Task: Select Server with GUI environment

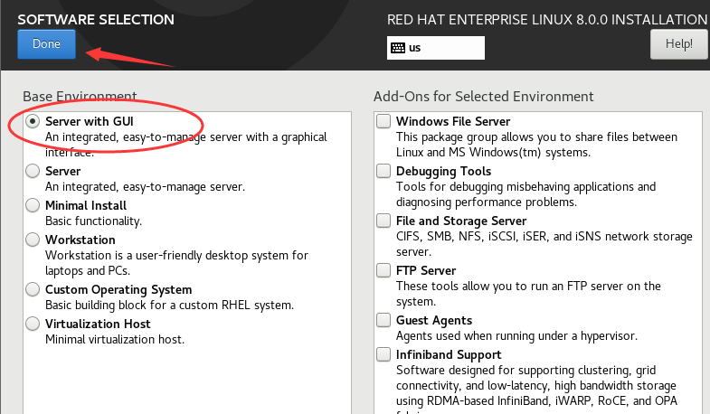Action: 33,121
